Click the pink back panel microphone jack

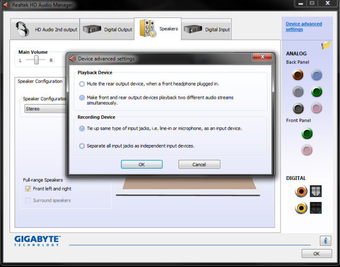tap(317, 108)
